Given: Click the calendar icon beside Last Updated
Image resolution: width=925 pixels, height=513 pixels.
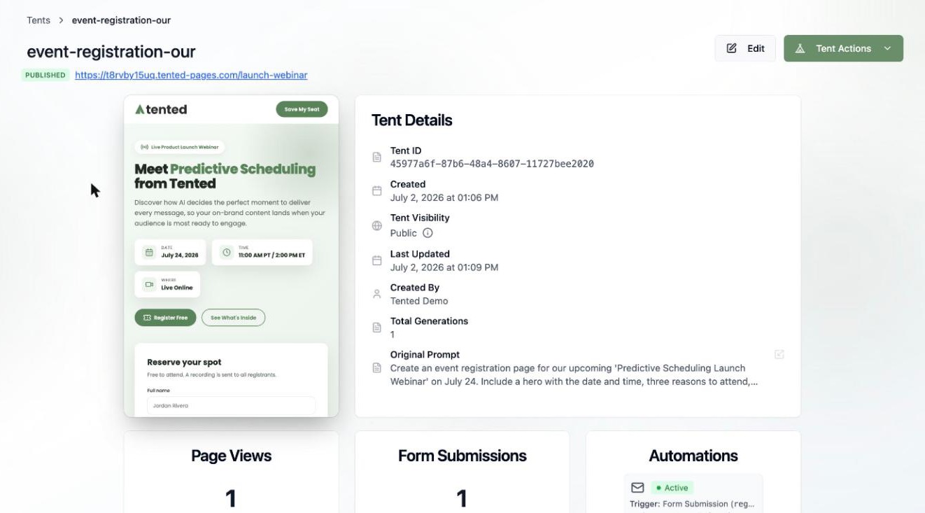Looking at the screenshot, I should point(377,260).
